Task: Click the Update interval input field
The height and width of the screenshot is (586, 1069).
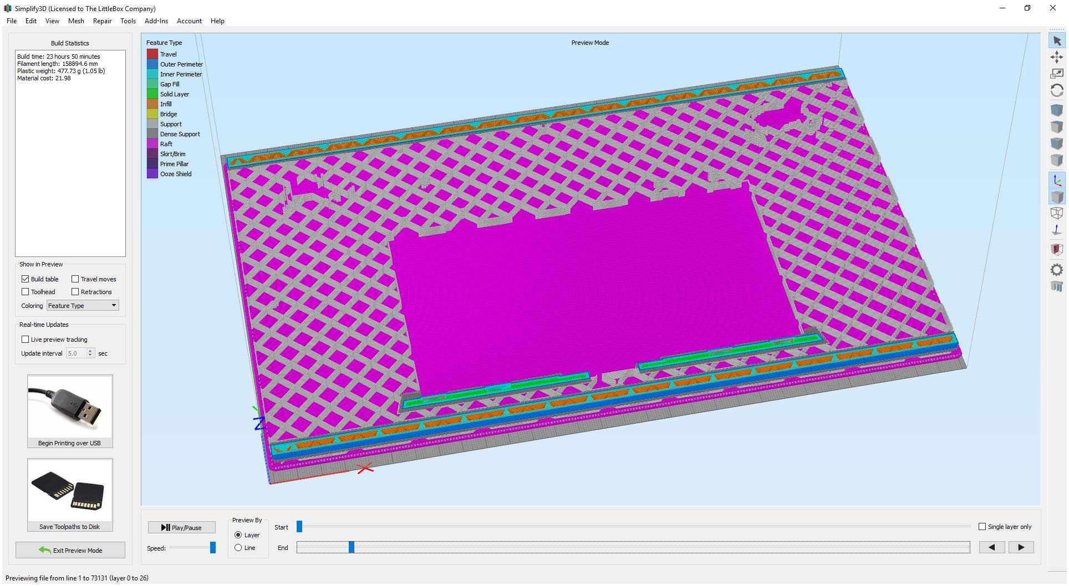Action: pos(77,353)
